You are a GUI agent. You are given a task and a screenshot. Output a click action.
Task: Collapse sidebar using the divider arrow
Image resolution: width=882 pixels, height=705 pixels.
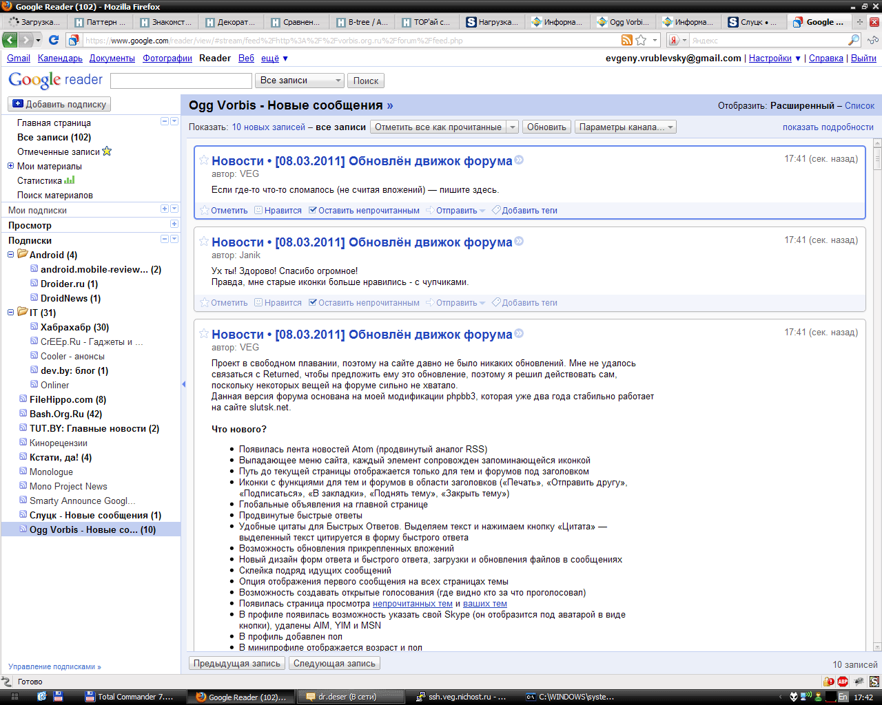tap(183, 384)
